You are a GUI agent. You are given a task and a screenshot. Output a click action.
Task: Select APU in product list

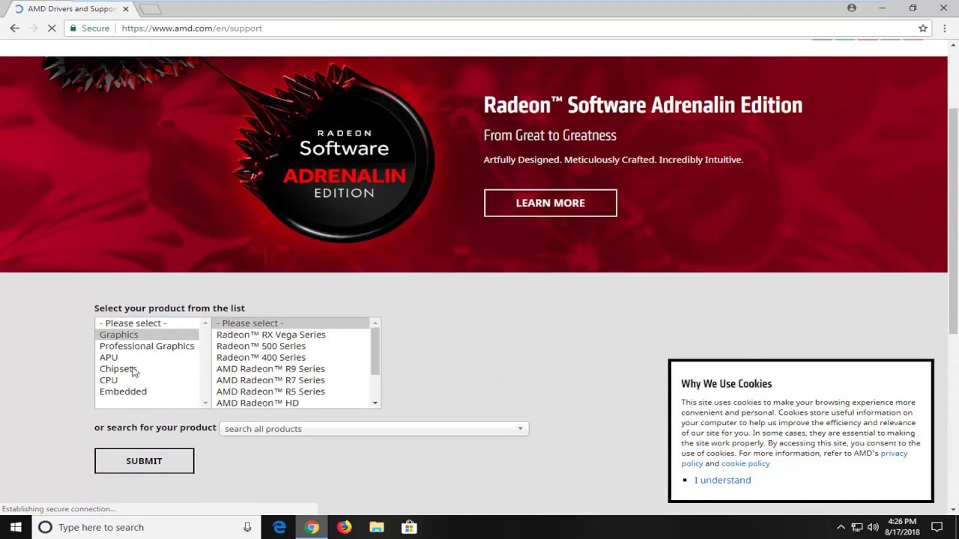point(148,357)
